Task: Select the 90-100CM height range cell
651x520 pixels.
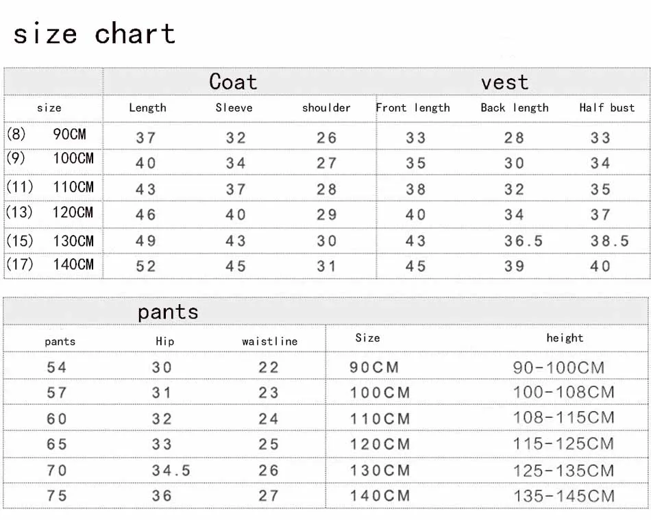Action: [x=558, y=368]
